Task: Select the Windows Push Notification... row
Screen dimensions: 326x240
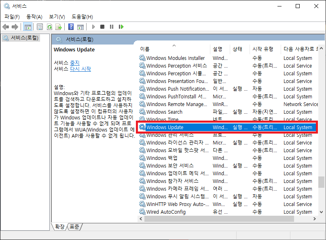Action: coord(228,89)
